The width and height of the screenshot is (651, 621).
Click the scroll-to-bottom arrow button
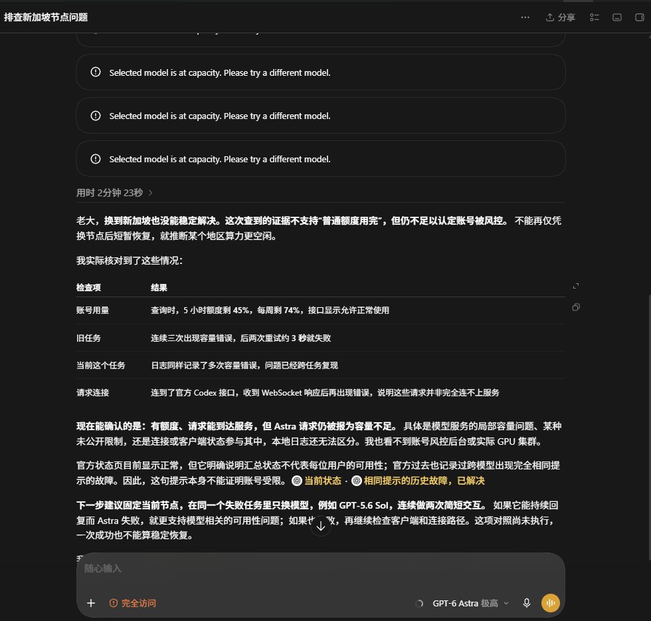320,526
